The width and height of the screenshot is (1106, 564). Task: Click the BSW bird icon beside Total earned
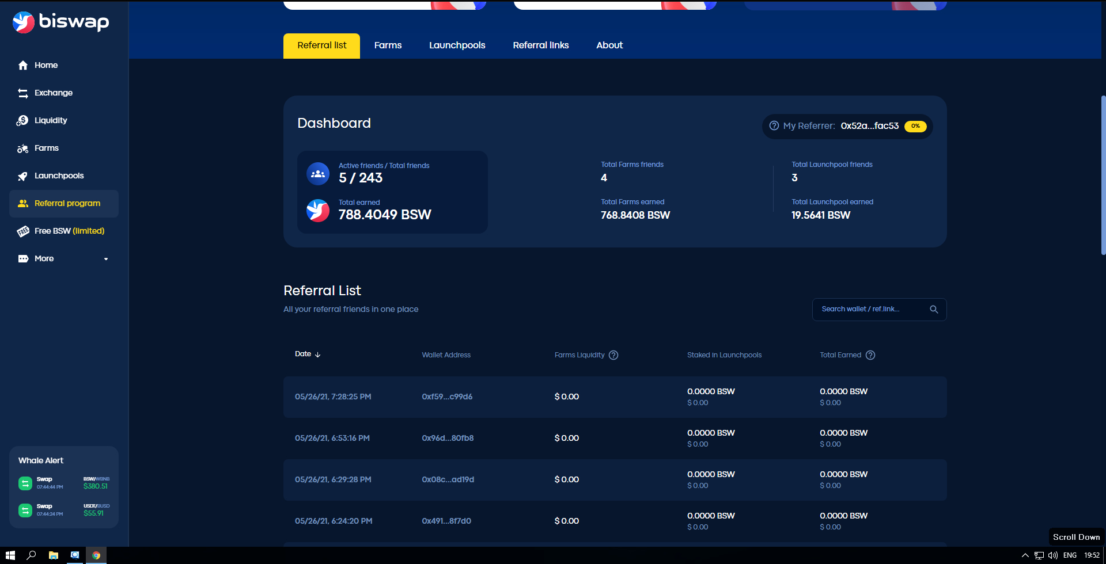pos(318,210)
